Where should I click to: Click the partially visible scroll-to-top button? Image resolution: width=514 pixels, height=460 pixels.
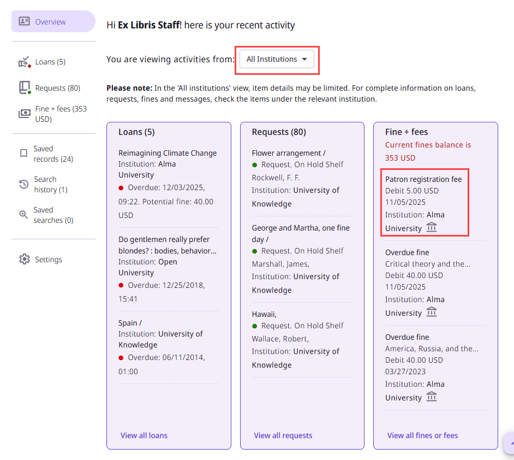[509, 443]
